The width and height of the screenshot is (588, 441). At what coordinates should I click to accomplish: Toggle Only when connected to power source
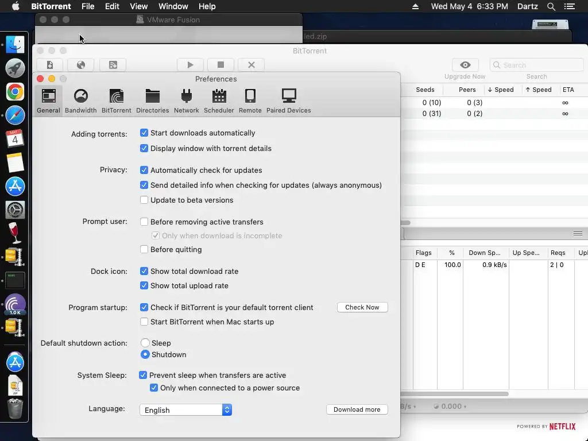pos(154,388)
